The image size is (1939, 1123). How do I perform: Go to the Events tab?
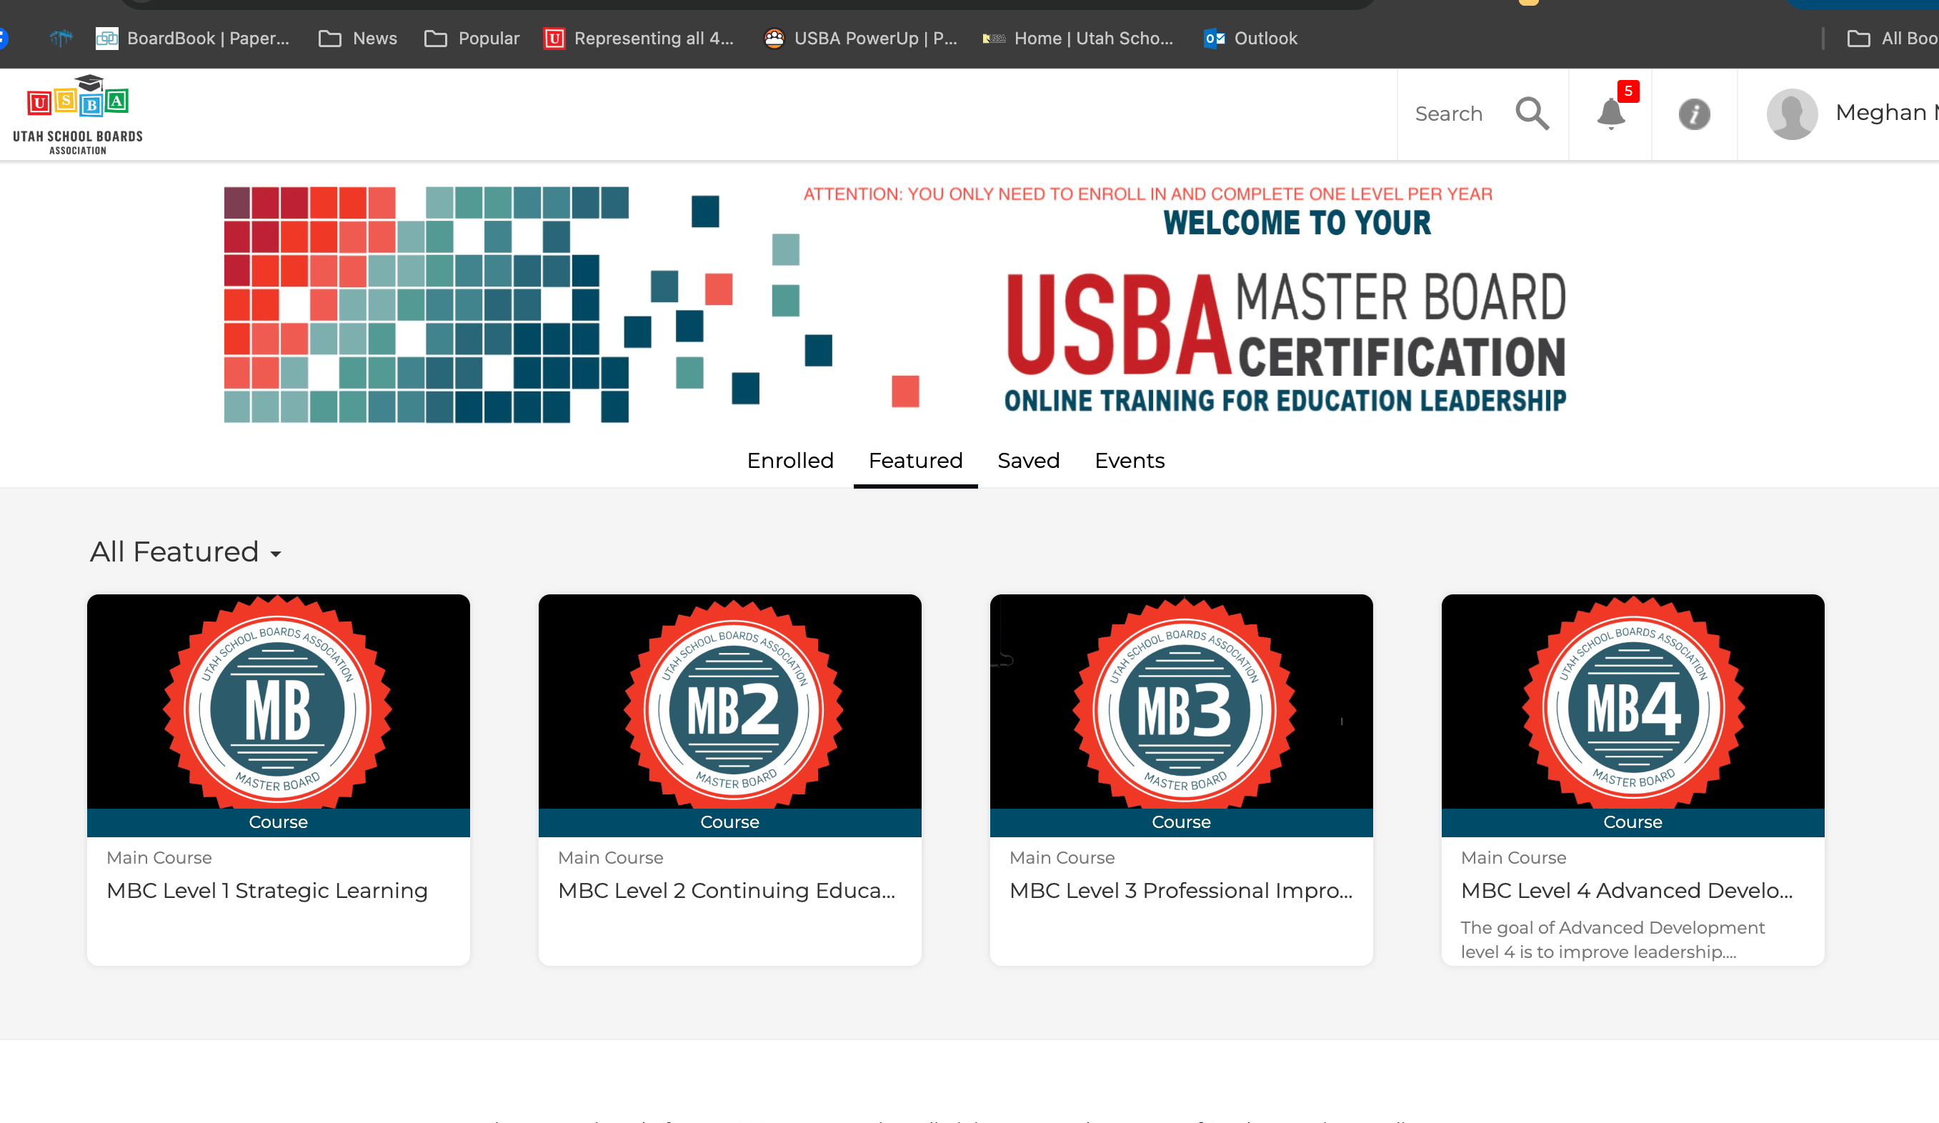tap(1130, 460)
